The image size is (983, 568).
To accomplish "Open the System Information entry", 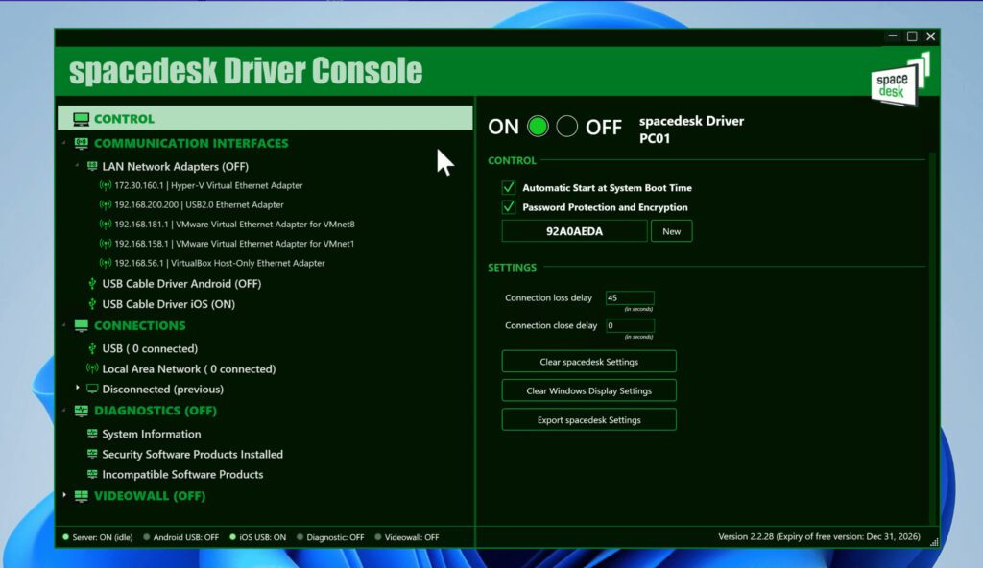I will (x=152, y=434).
